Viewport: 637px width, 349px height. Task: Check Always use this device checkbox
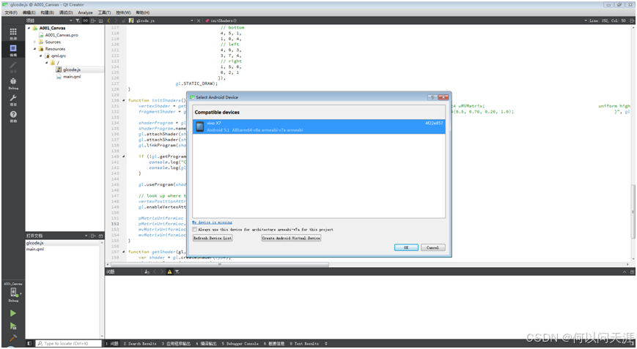(195, 230)
